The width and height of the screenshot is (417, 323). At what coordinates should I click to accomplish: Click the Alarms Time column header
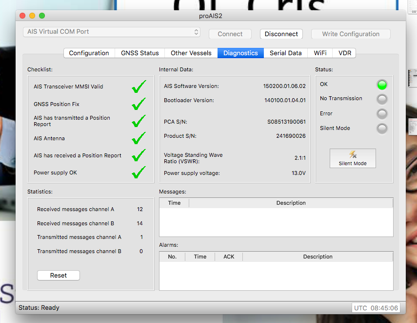[x=200, y=257]
